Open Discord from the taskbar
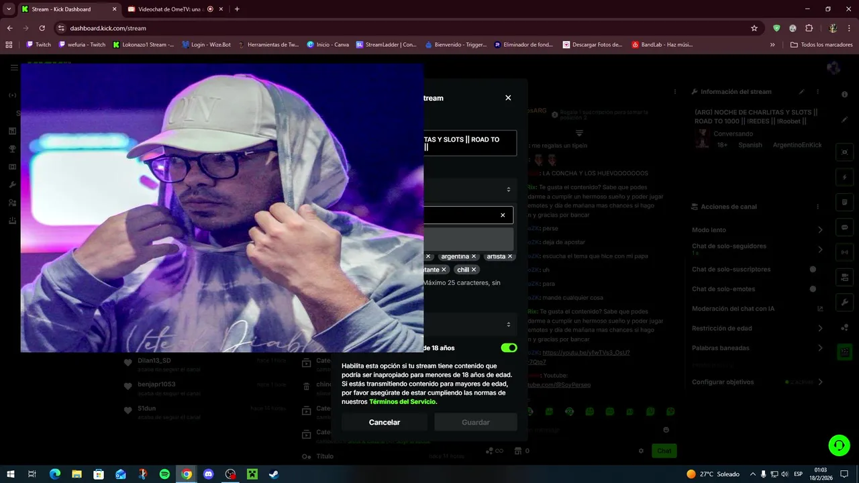 [x=208, y=474]
